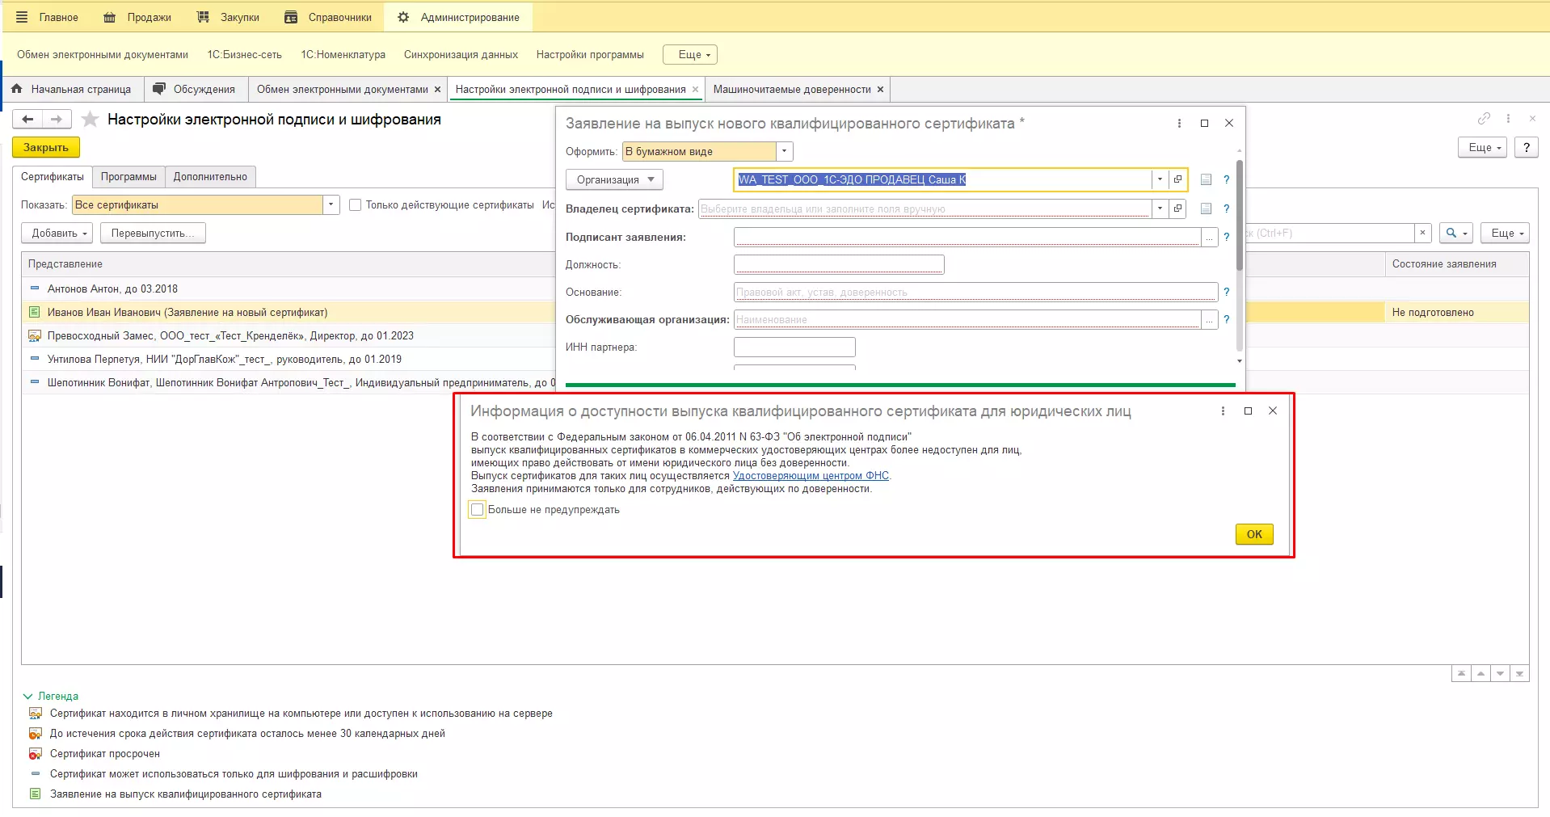
Task: Click the home icon on Начальная страница tab
Action: point(17,89)
